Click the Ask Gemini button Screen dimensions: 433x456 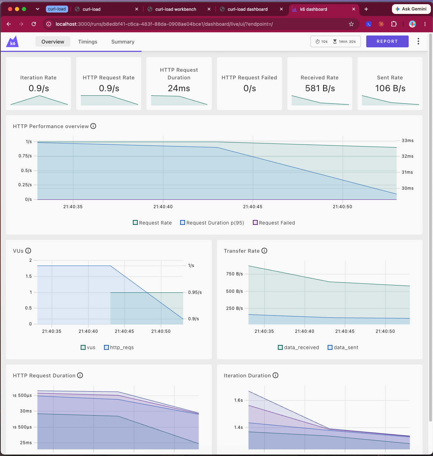[x=411, y=9]
